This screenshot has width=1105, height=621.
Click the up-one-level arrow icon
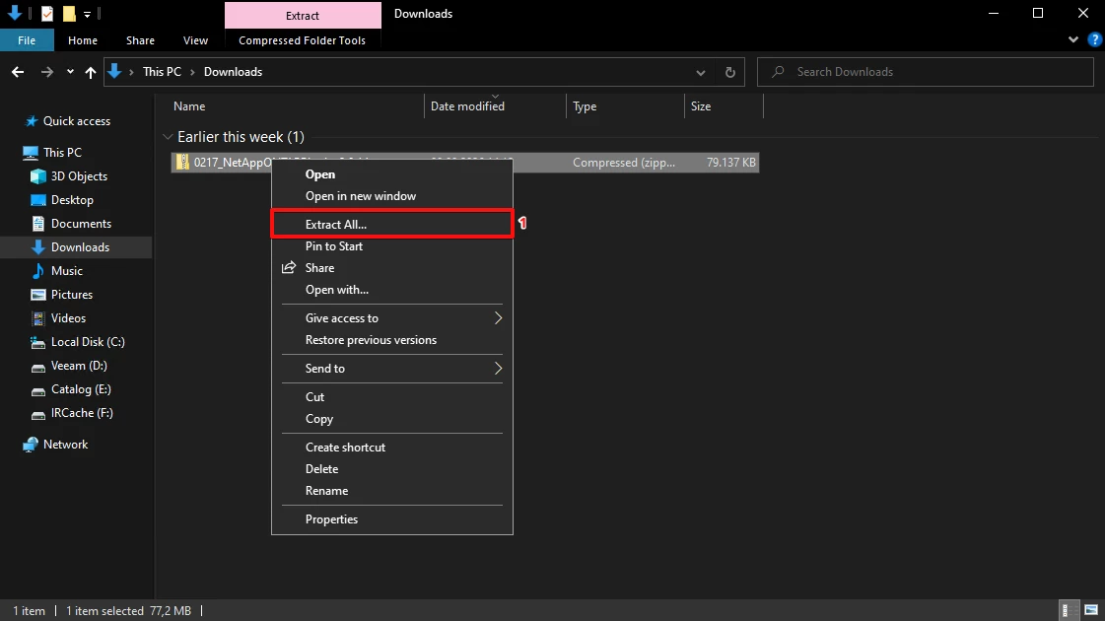point(91,72)
